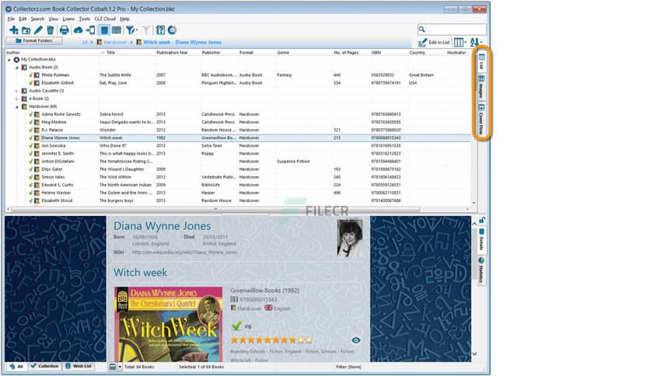The height and width of the screenshot is (376, 650).
Task: Click the column chooser icon
Action: pos(458,42)
